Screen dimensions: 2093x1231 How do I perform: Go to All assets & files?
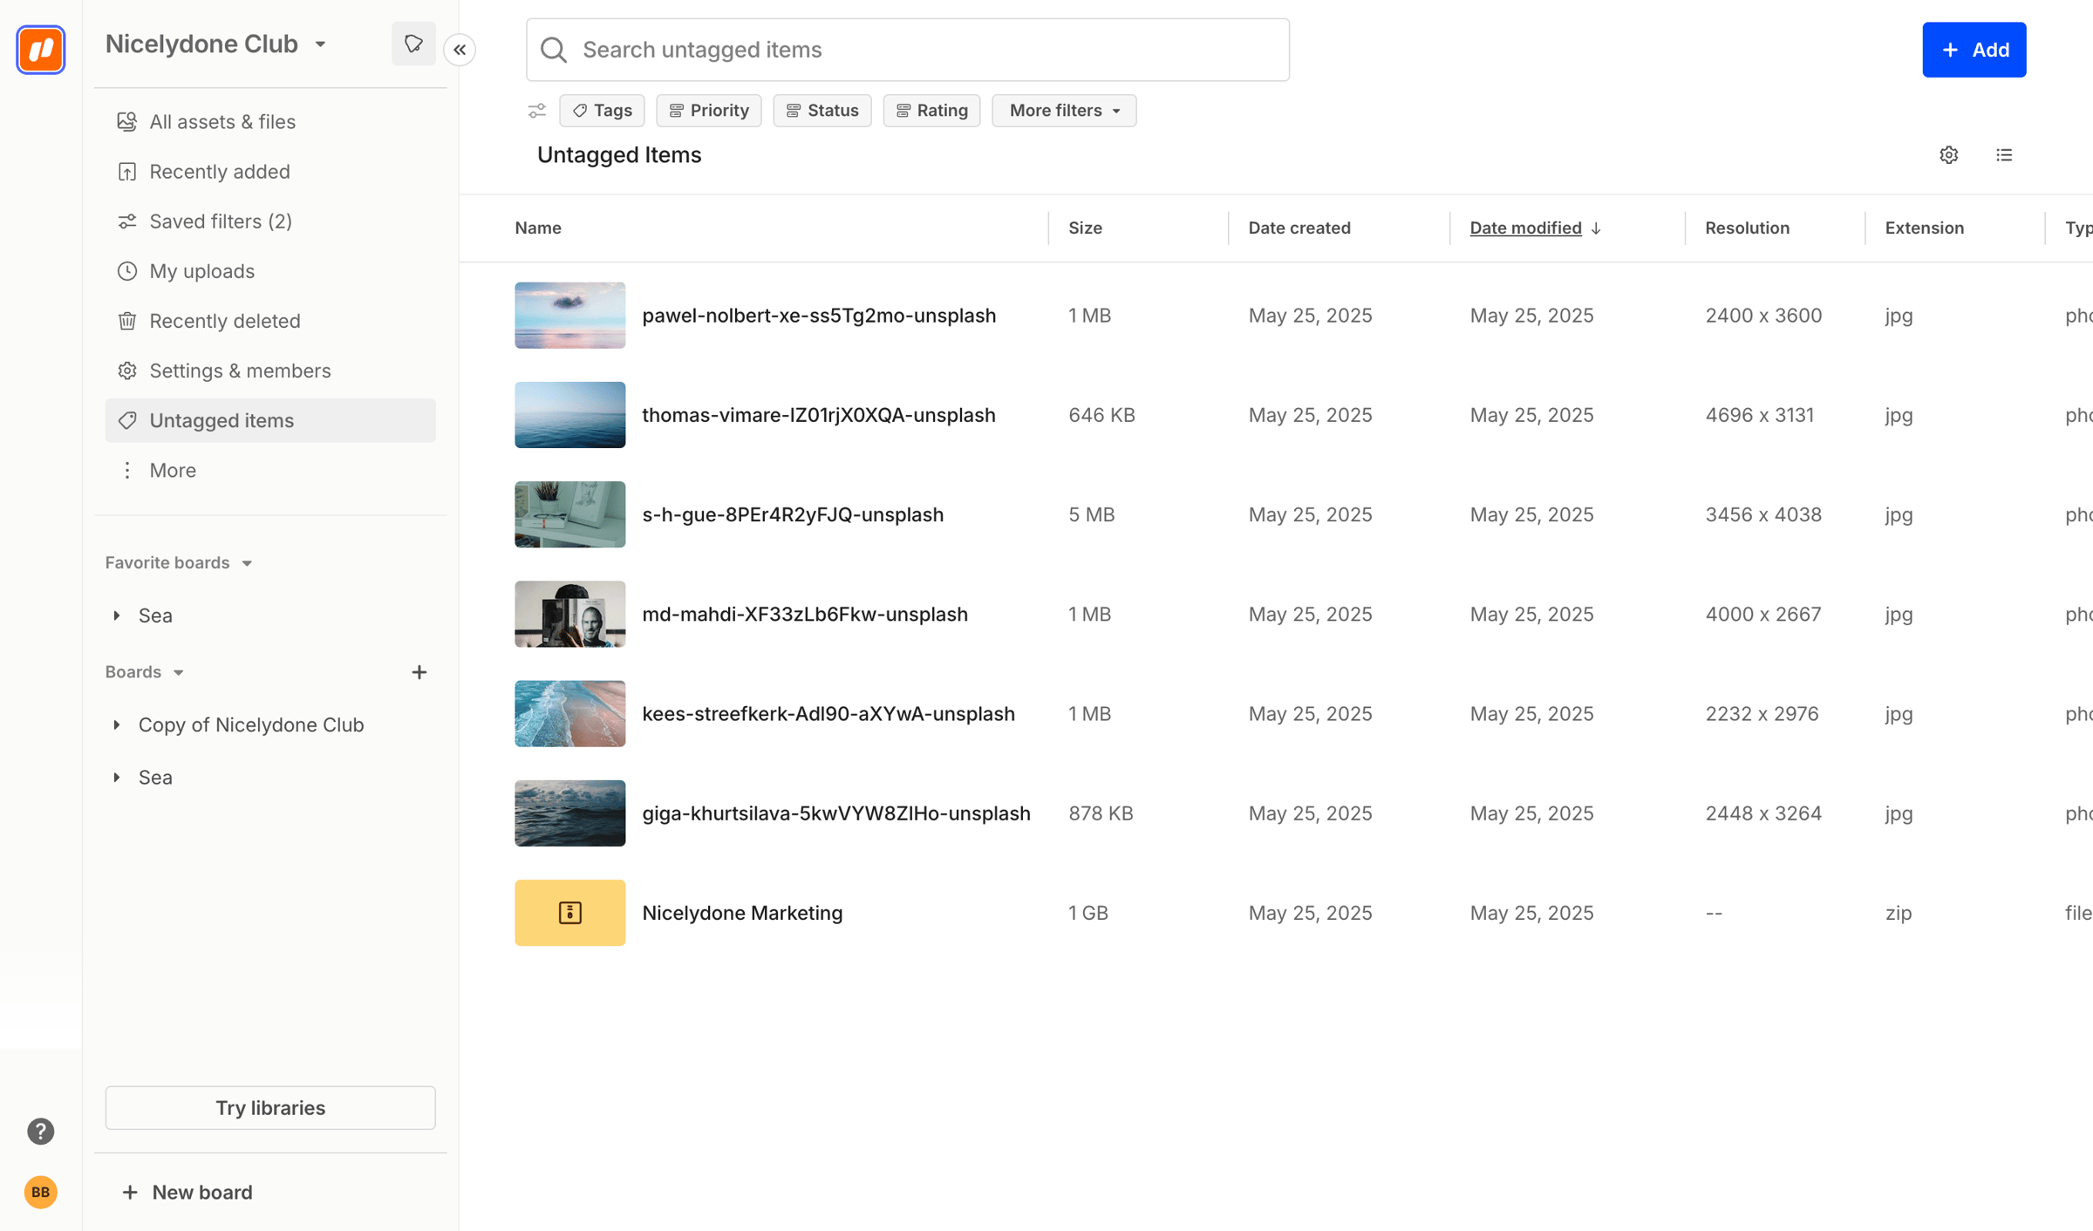pos(270,122)
